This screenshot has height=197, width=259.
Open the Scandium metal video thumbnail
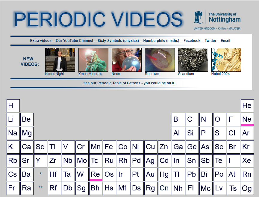pyautogui.click(x=193, y=60)
